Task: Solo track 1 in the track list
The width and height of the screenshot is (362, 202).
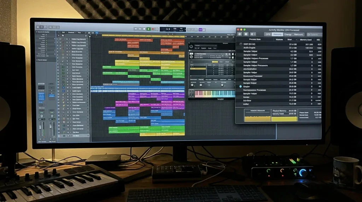Action: click(69, 39)
